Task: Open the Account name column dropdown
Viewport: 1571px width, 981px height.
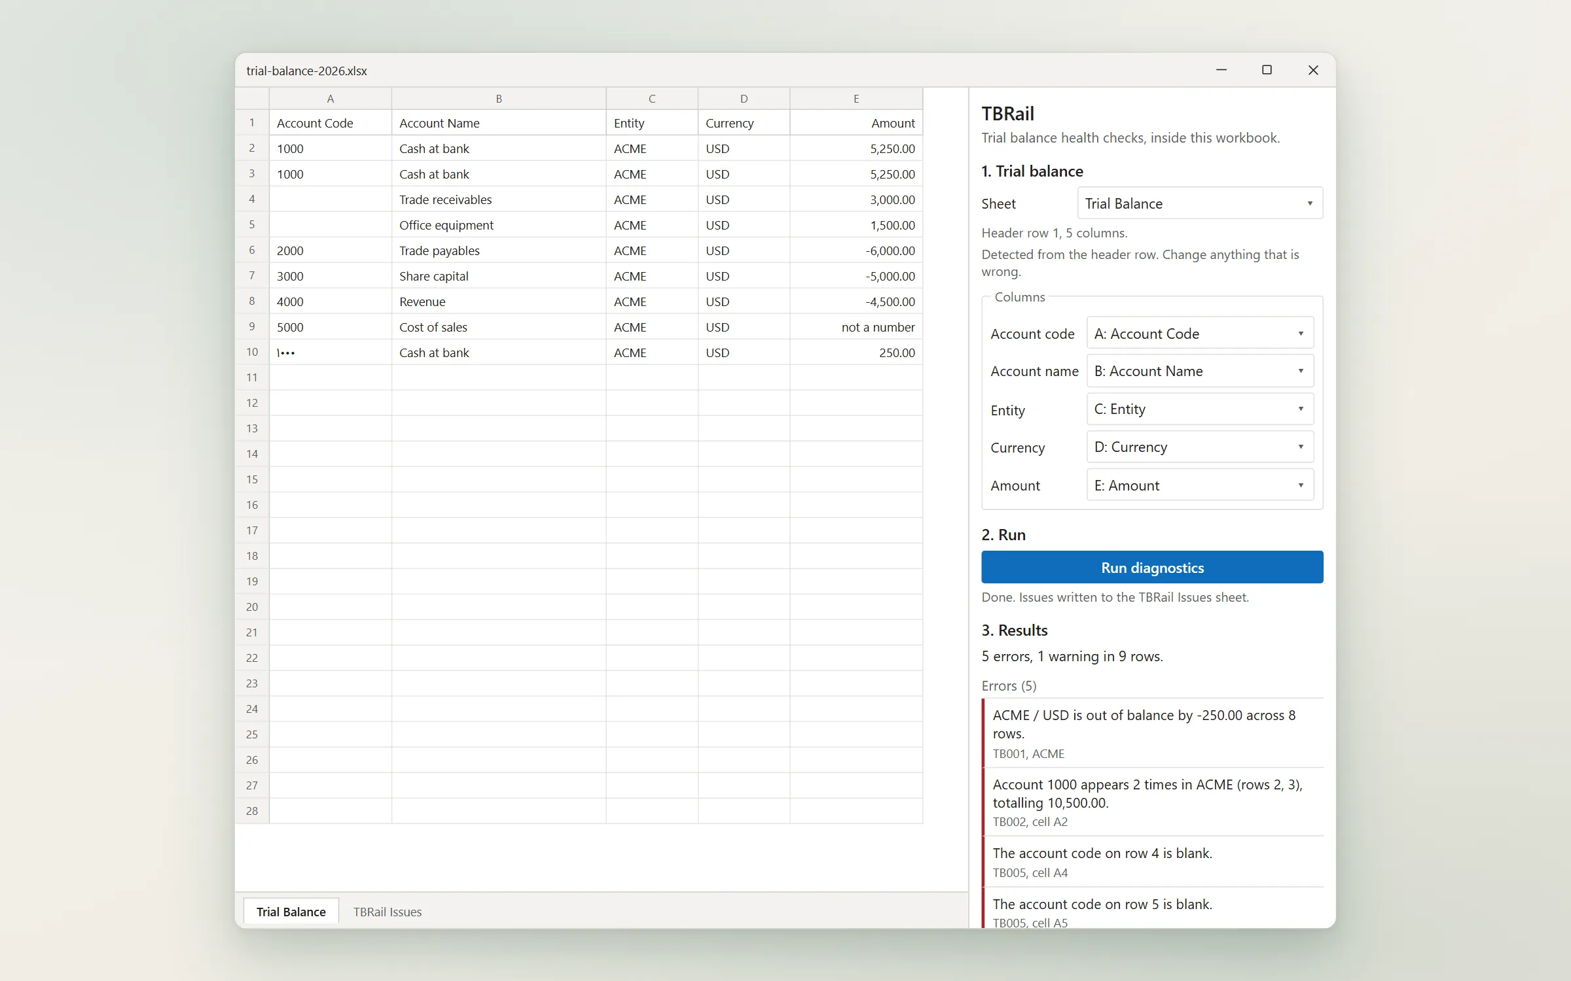Action: click(x=1199, y=371)
